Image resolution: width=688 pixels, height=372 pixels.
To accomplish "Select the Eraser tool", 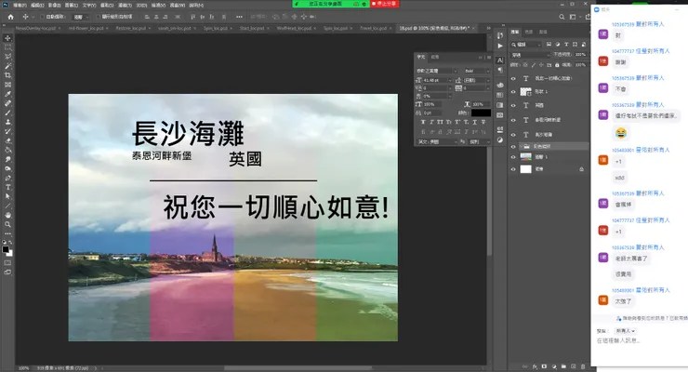I will (x=7, y=140).
